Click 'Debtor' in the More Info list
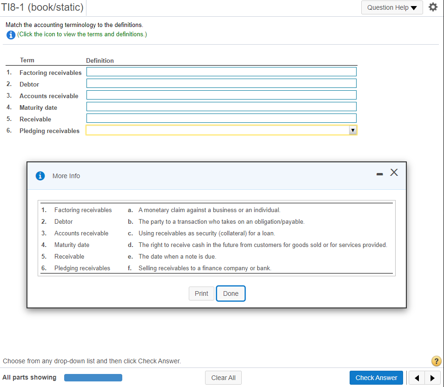This screenshot has width=444, height=387. (63, 221)
